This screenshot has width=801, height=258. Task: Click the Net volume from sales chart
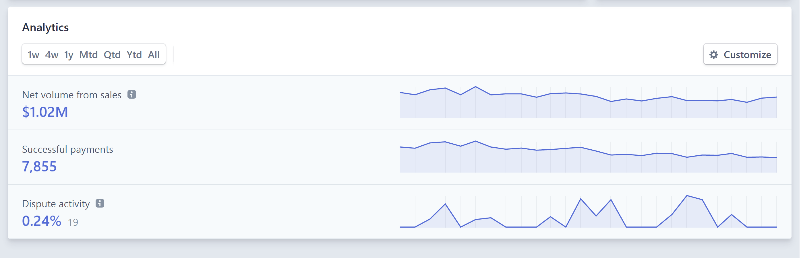coord(588,102)
